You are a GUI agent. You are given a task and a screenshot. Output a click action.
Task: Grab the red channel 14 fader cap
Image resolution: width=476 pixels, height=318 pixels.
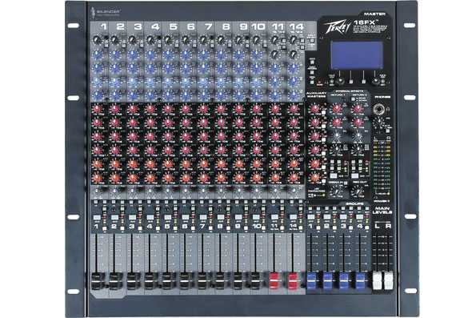tap(293, 280)
